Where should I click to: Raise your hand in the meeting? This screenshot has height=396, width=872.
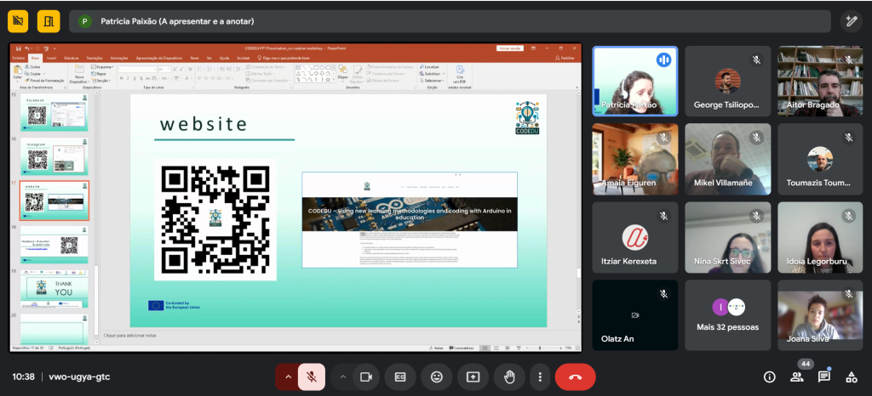coord(509,376)
